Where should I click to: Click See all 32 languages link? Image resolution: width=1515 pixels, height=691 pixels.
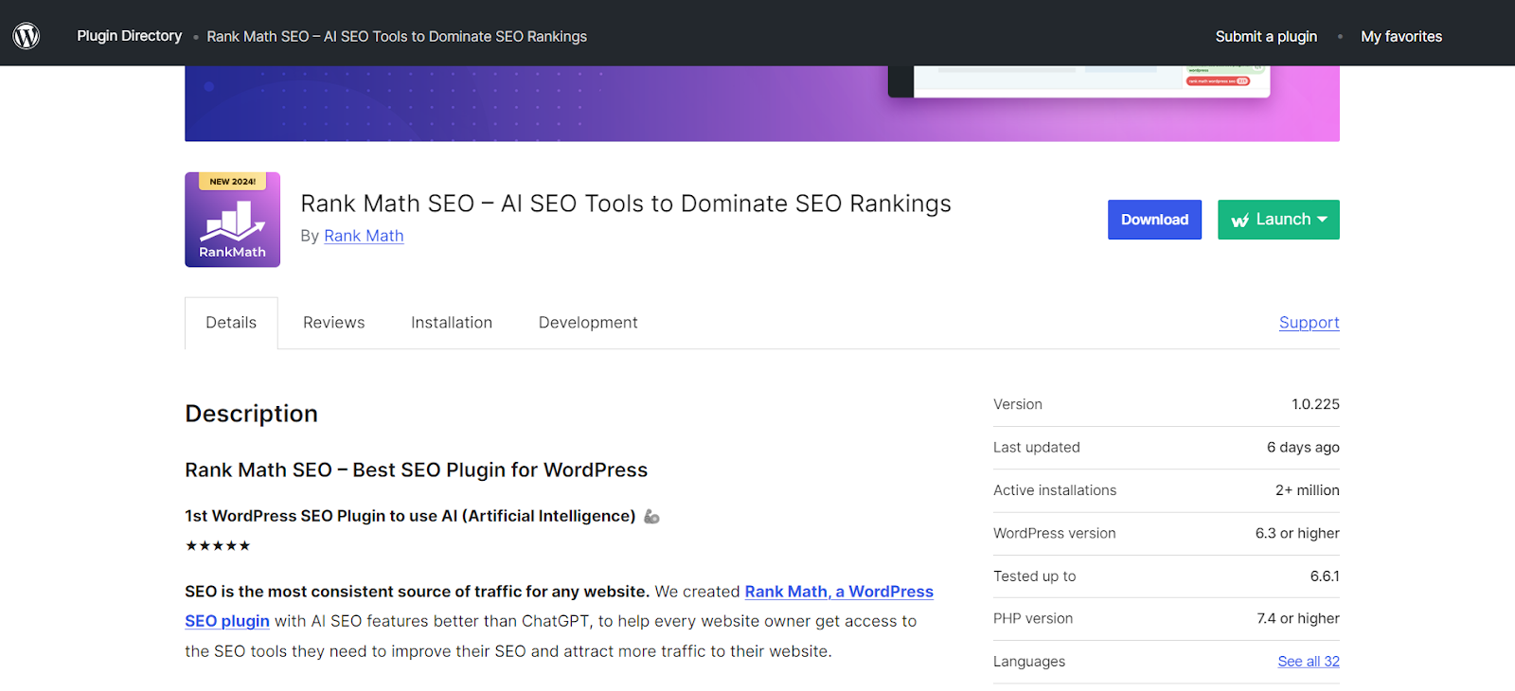1309,662
